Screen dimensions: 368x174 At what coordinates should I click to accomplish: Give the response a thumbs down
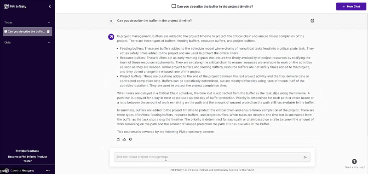pos(131,139)
